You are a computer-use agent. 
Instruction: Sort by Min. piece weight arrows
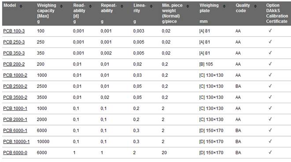coord(188,6)
